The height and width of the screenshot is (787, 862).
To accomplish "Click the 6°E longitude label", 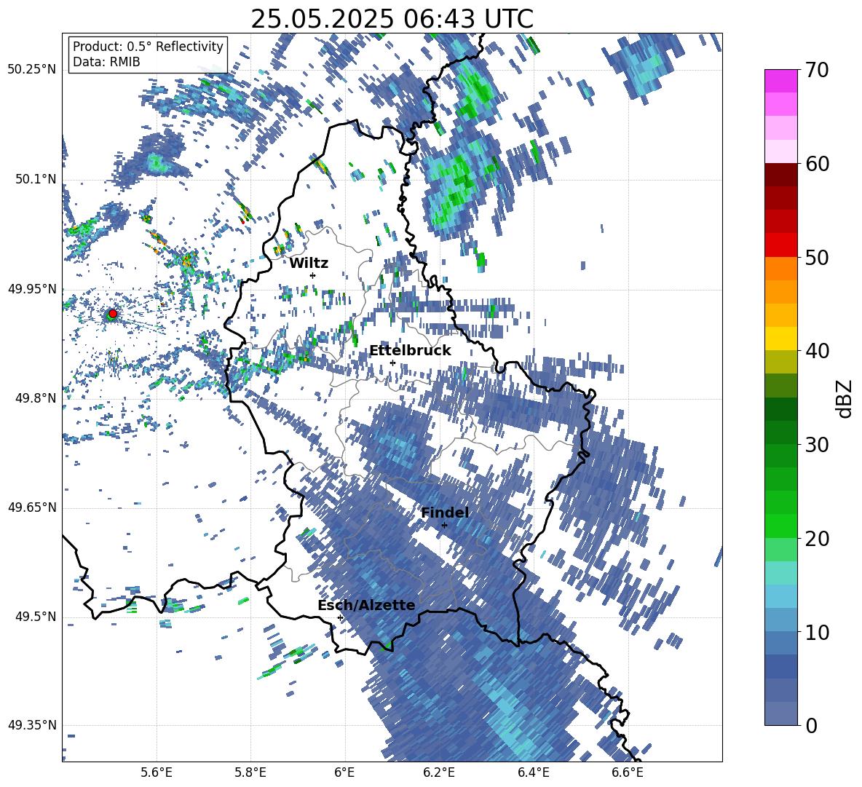I will [x=344, y=772].
